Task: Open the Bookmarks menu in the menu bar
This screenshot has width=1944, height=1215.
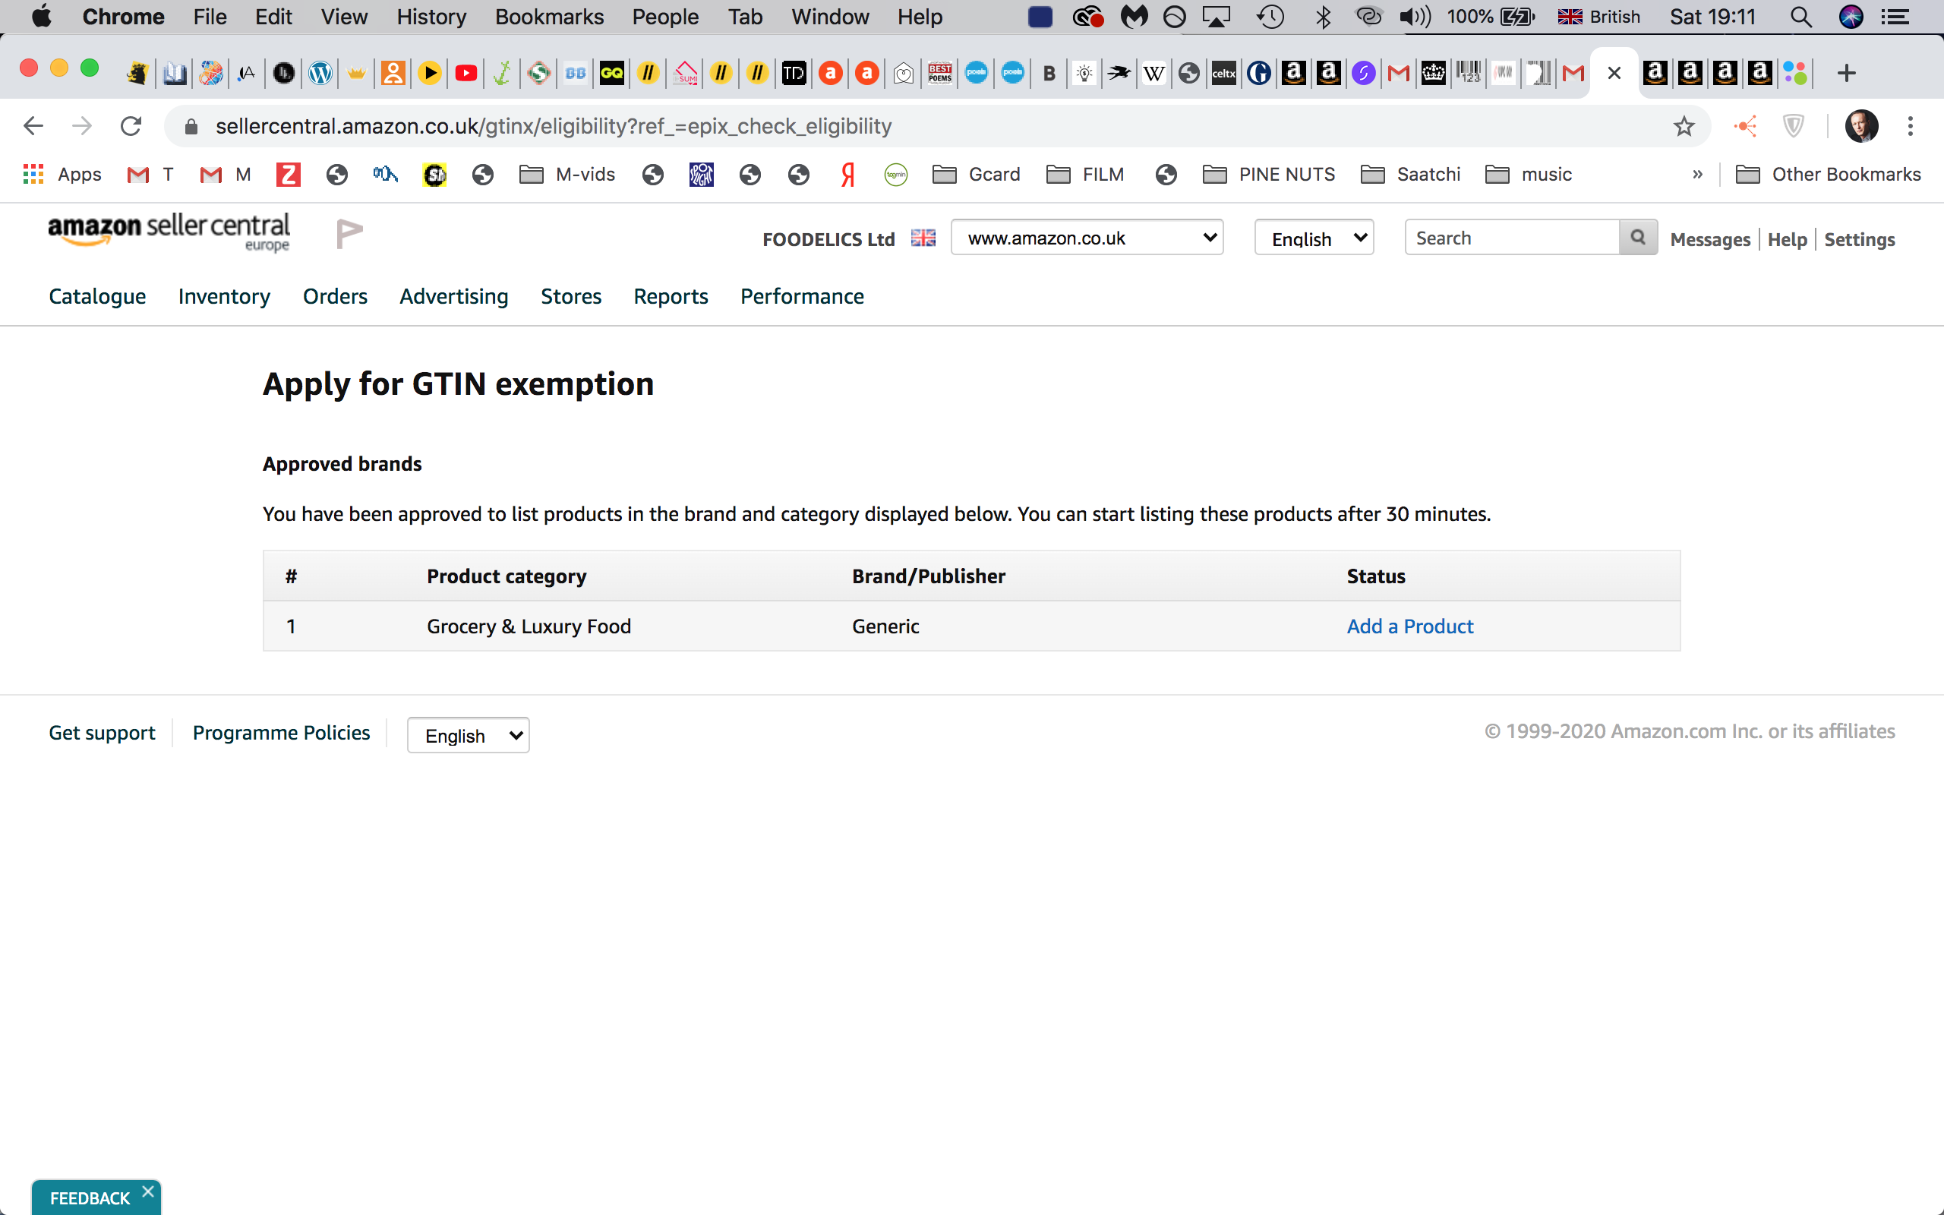Action: pos(550,17)
